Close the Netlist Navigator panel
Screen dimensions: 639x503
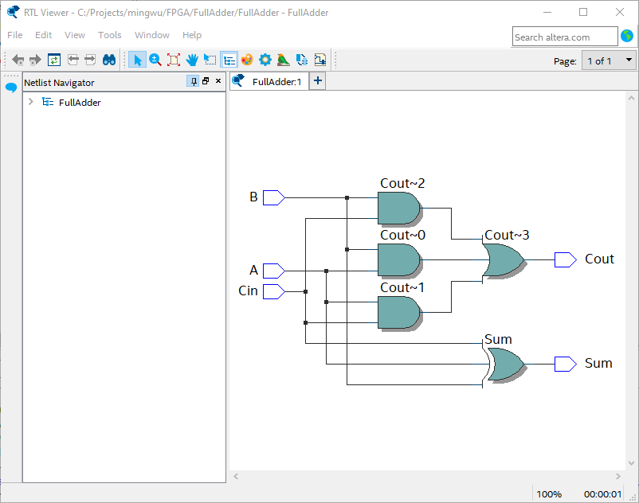pos(218,81)
